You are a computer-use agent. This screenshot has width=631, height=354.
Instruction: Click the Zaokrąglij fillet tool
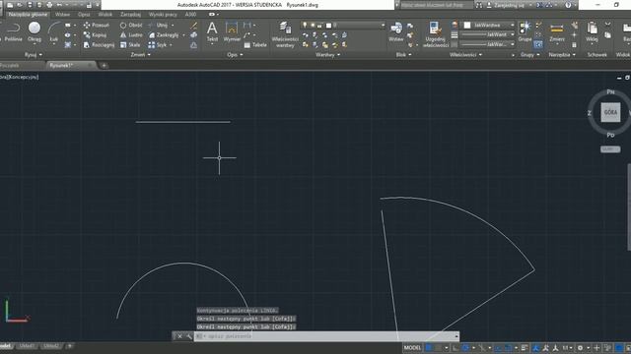pos(164,35)
